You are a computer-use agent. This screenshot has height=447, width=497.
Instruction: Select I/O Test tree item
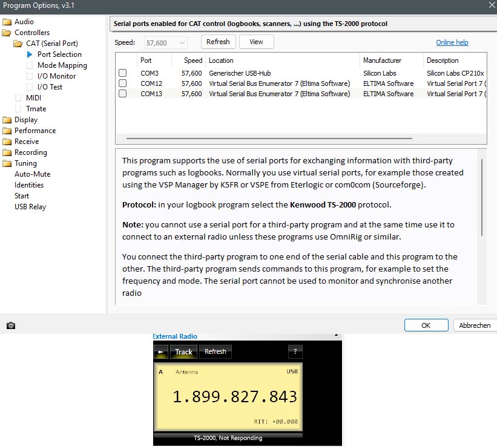50,87
